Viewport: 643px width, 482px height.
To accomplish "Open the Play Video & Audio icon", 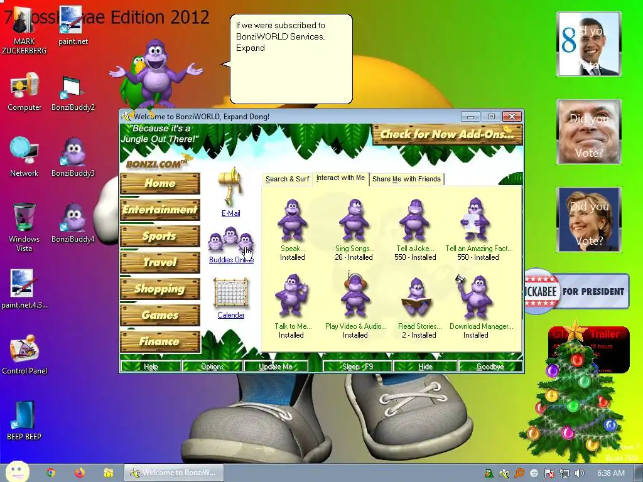I will pos(355,295).
